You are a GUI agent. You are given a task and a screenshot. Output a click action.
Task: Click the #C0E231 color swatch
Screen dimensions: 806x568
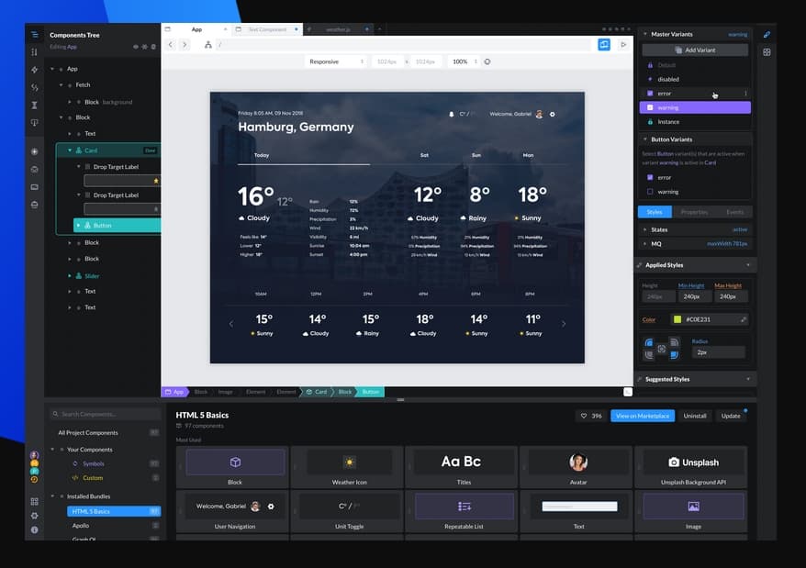(x=677, y=319)
